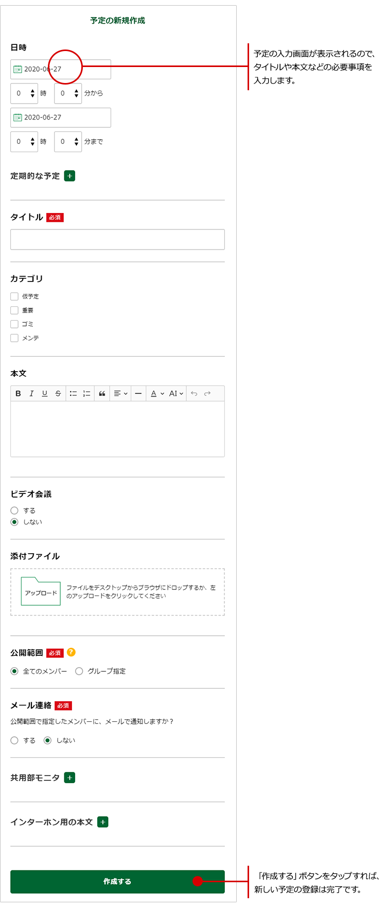
Task: Open the font size dropdown in editor
Action: pyautogui.click(x=176, y=393)
